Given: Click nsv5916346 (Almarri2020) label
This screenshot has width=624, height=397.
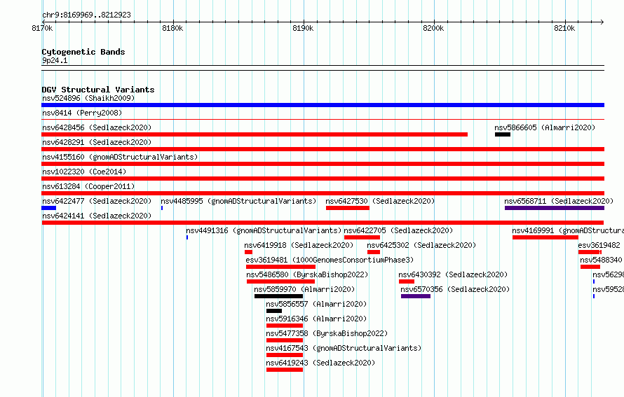Looking at the screenshot, I should [316, 319].
